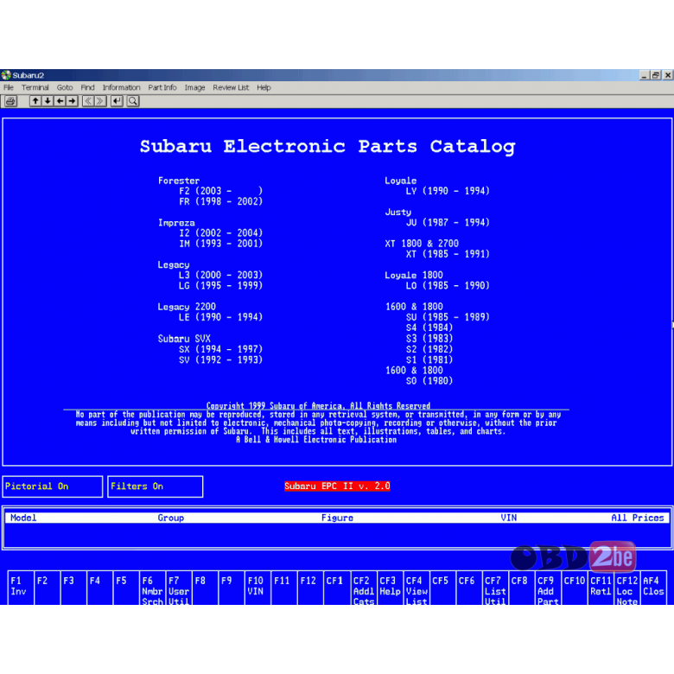Click the Subaru EPC II v. 2.0 label

(337, 486)
